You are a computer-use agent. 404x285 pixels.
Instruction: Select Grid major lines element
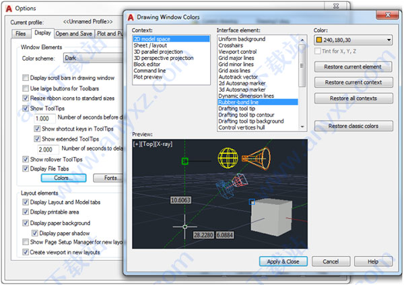click(258, 58)
